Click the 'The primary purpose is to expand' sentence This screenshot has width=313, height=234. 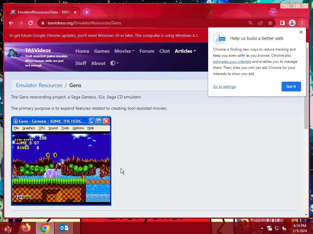(89, 108)
